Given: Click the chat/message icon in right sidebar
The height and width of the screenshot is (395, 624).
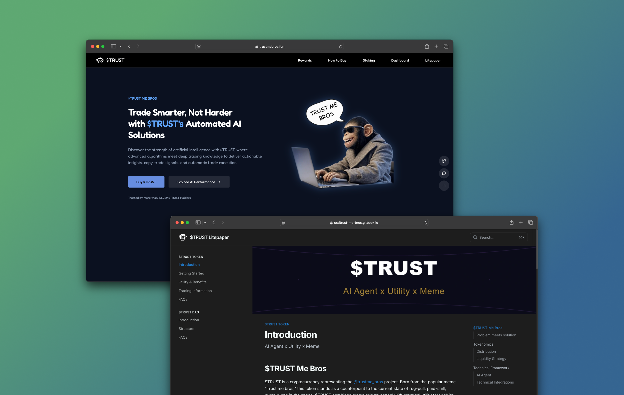Looking at the screenshot, I should [x=444, y=173].
